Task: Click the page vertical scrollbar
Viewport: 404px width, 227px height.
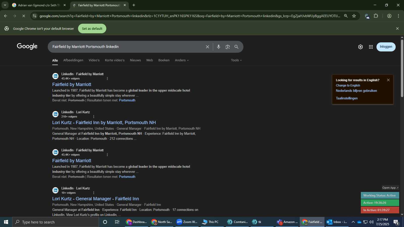Action: point(402,68)
